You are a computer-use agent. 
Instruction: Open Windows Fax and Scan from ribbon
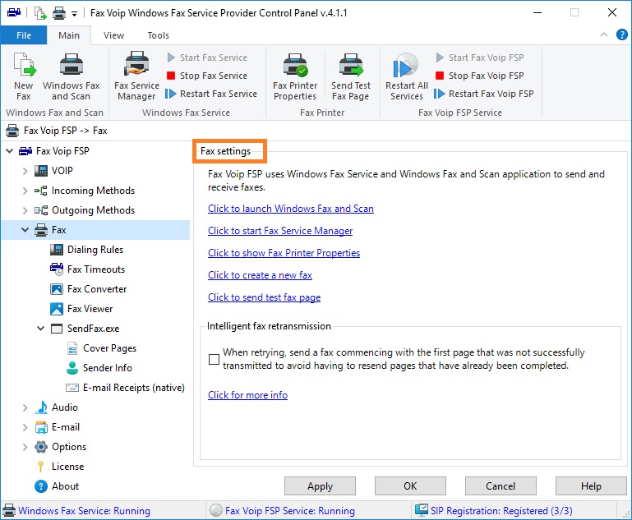71,76
